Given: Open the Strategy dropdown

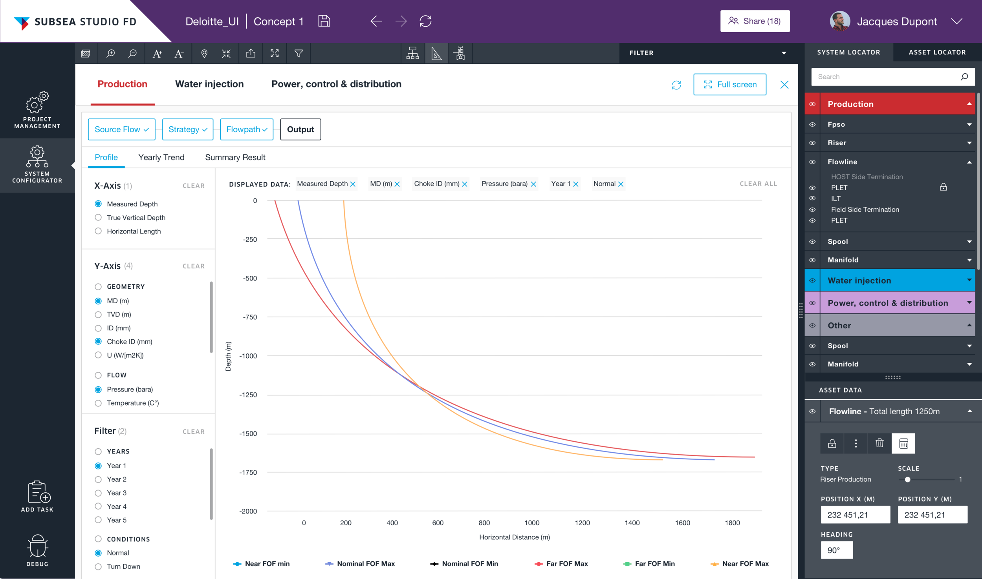Looking at the screenshot, I should coord(187,129).
